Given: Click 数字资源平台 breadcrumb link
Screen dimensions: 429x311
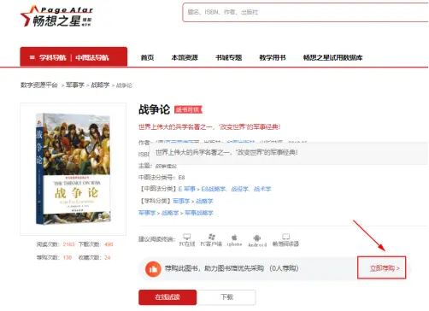Looking at the screenshot, I should 39,85.
